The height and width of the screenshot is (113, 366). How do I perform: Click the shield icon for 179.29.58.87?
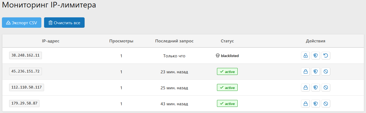pyautogui.click(x=316, y=104)
